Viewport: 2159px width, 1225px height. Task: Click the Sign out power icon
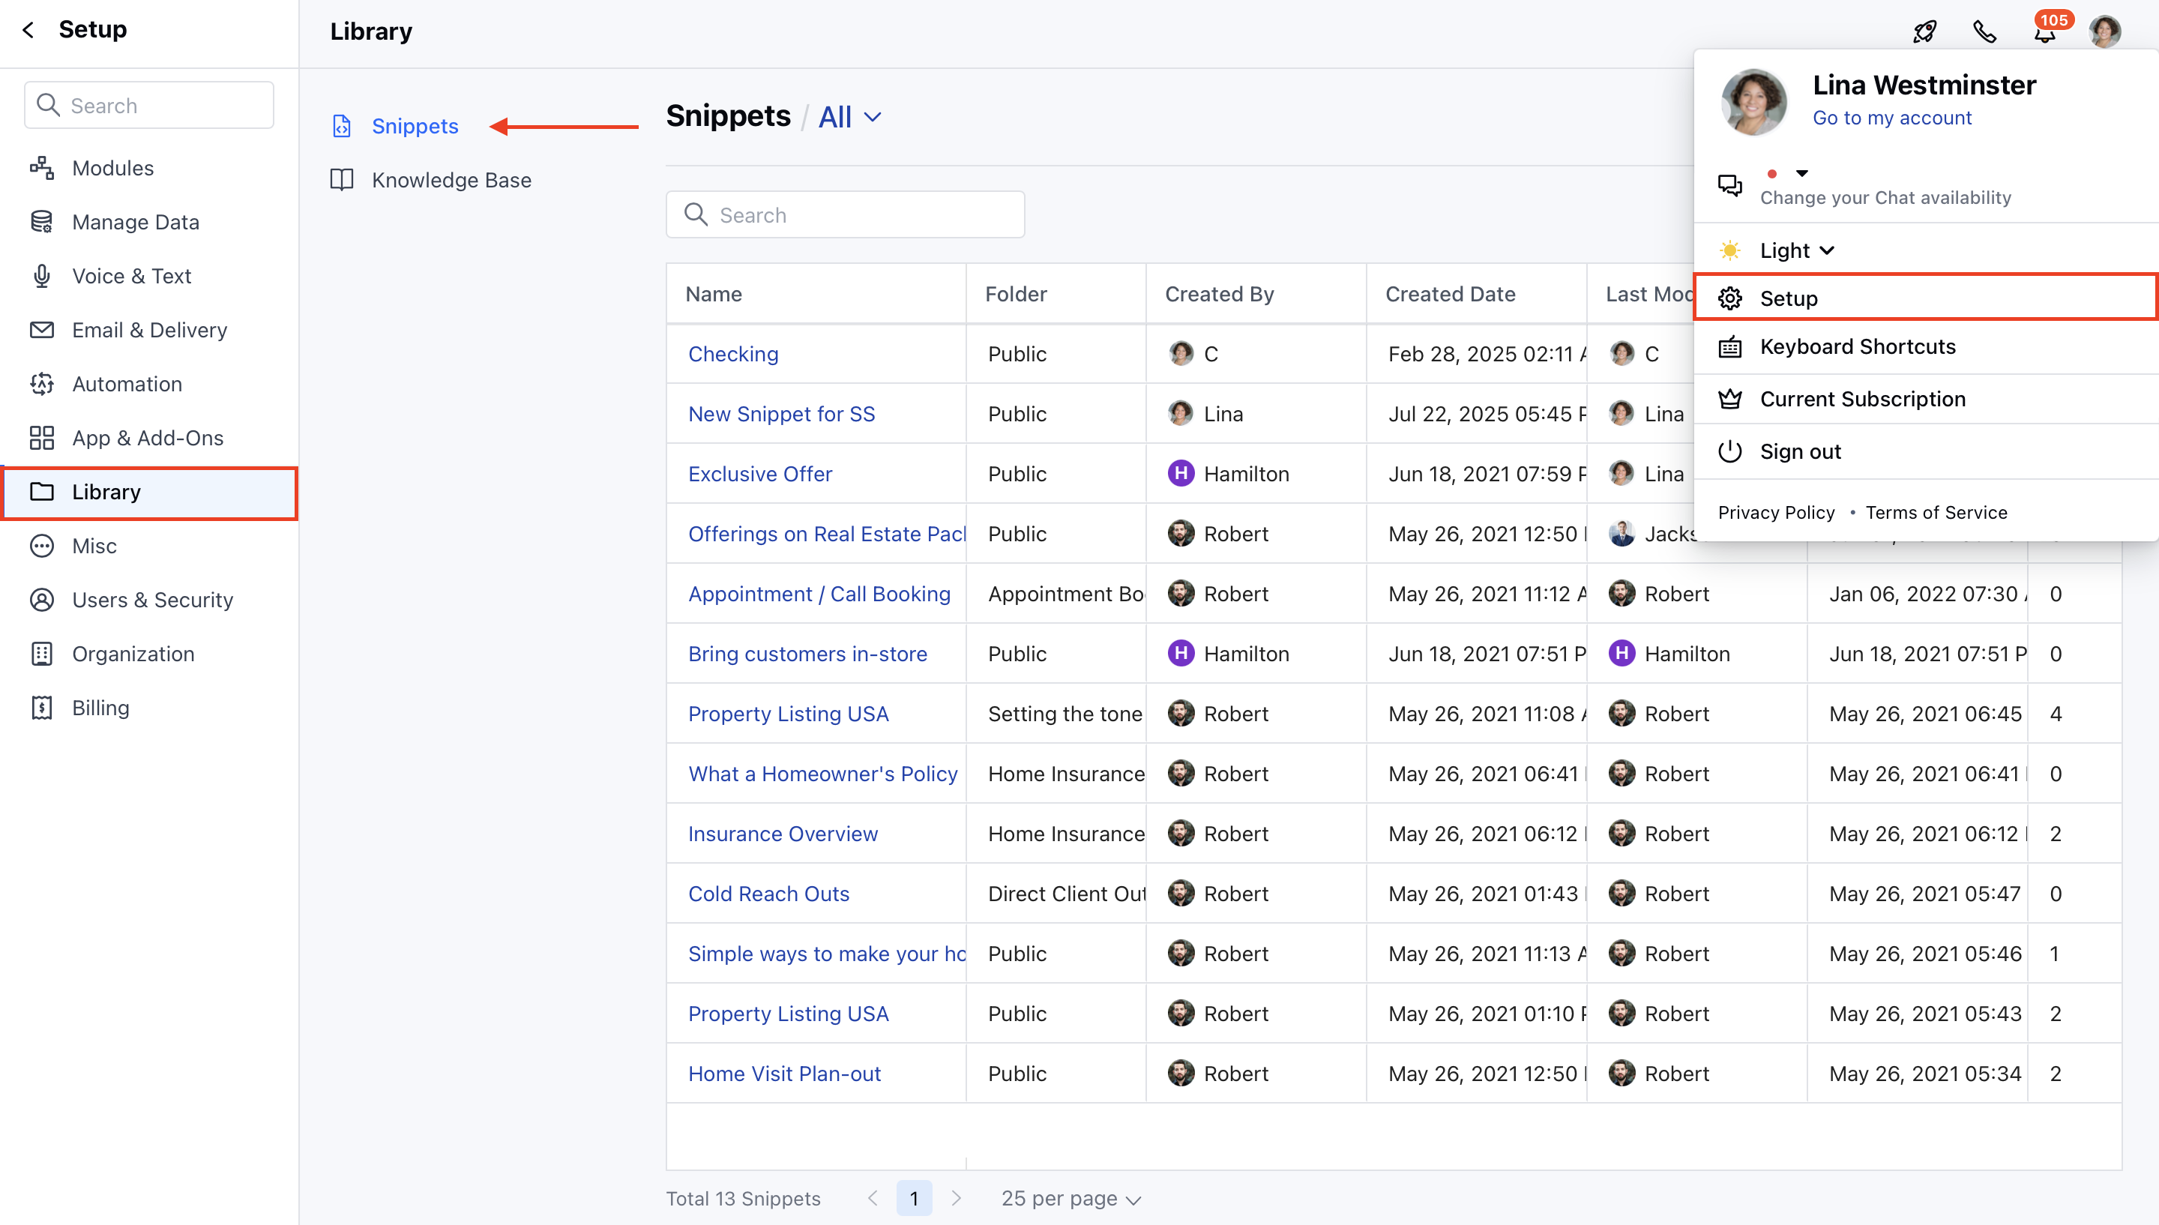click(x=1729, y=452)
